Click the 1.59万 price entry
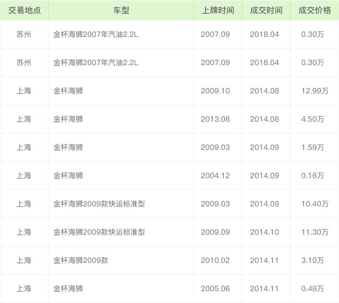This screenshot has width=339, height=303. [x=312, y=147]
